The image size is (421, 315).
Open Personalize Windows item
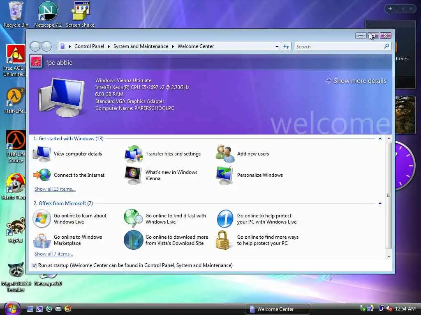[250, 175]
